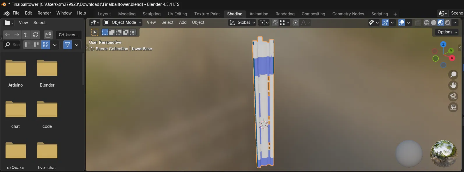
Task: Open the viewport Object menu
Action: pyautogui.click(x=198, y=22)
